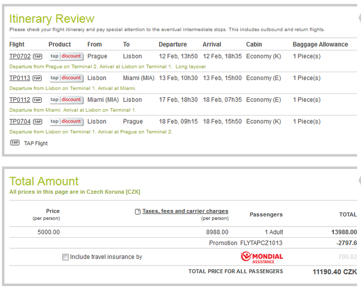Screen dimensions: 361x291
Task: Collapse arrow at Total Amount panel edge
Action: pyautogui.click(x=360, y=180)
